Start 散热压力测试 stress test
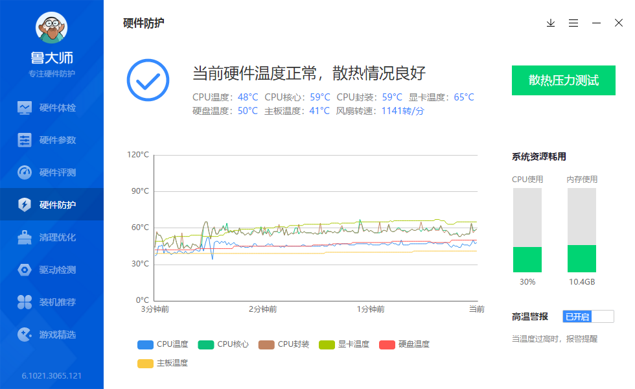 (563, 80)
